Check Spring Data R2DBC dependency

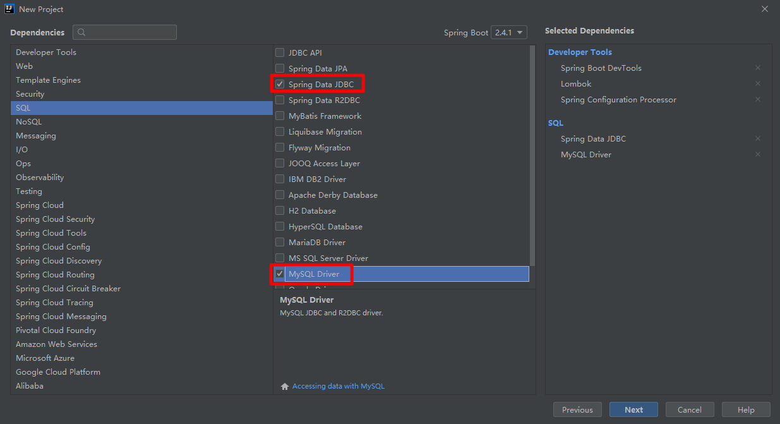[x=280, y=100]
